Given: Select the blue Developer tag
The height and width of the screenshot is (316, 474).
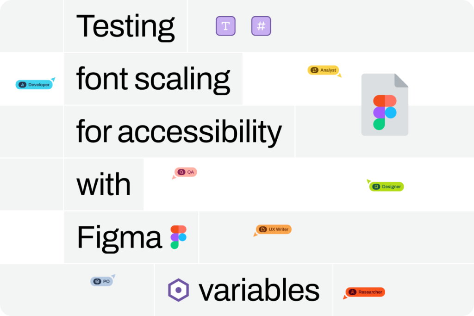Looking at the screenshot, I should (x=34, y=85).
